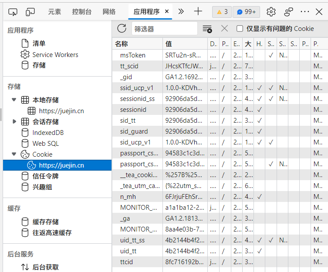Open the feedback people icon
The width and height of the screenshot is (328, 272).
click(288, 12)
